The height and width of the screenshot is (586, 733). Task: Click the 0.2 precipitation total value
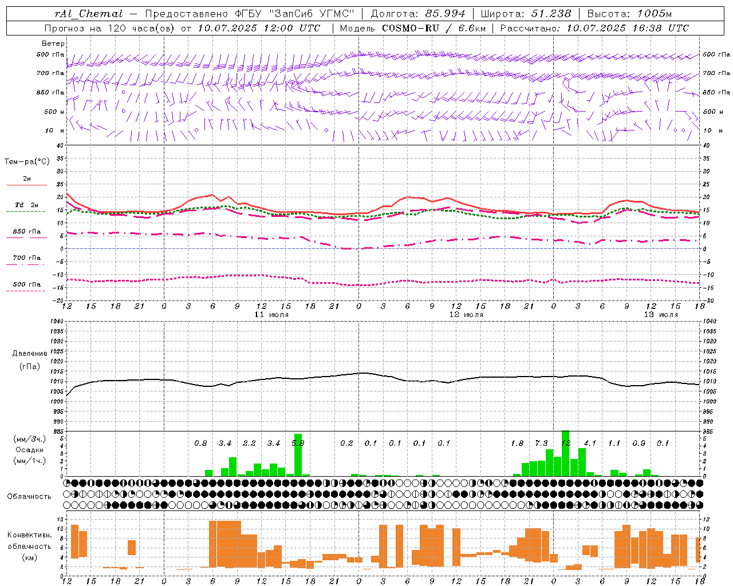[346, 443]
